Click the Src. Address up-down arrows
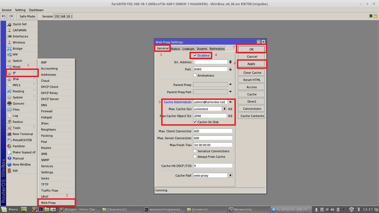 coord(230,62)
